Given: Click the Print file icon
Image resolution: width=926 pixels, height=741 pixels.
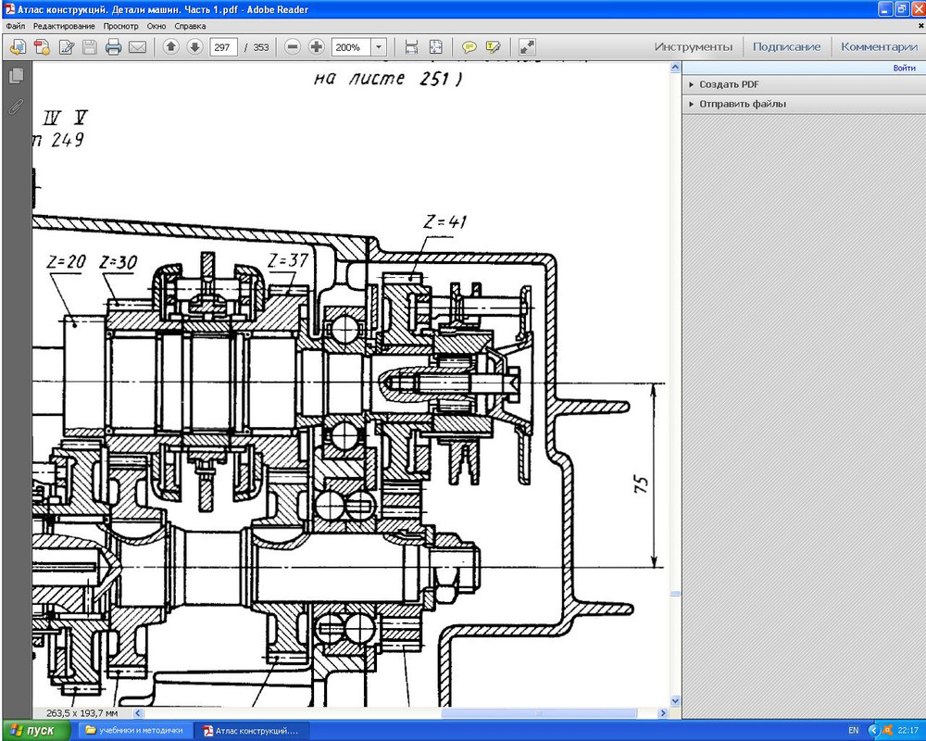Looking at the screenshot, I should pos(113,47).
